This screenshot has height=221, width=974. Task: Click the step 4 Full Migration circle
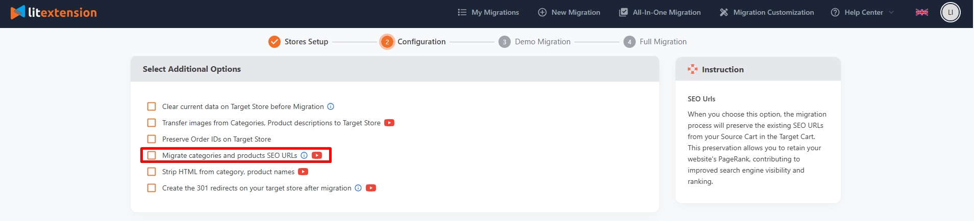click(630, 42)
